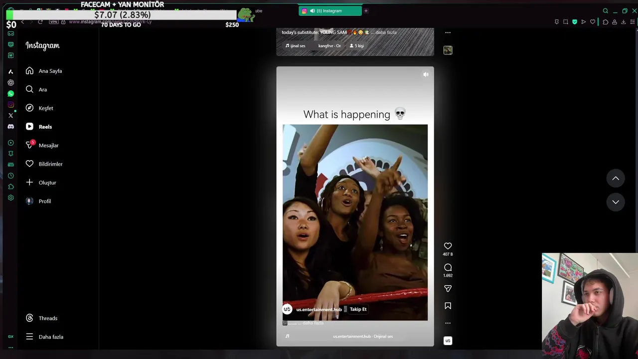Open Keşfet explore compass icon

tap(29, 108)
